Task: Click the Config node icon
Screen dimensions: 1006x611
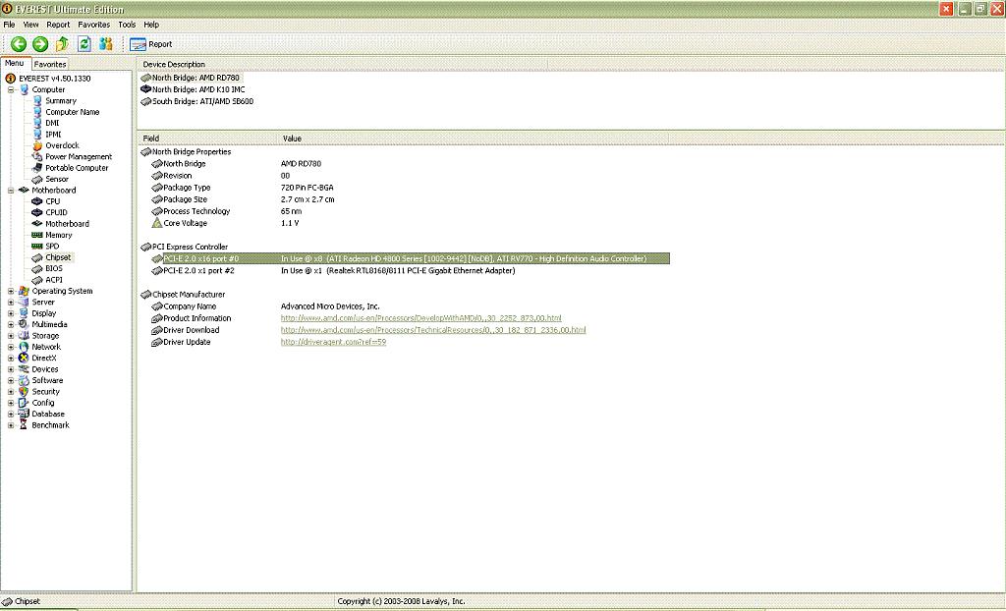Action: pos(24,403)
